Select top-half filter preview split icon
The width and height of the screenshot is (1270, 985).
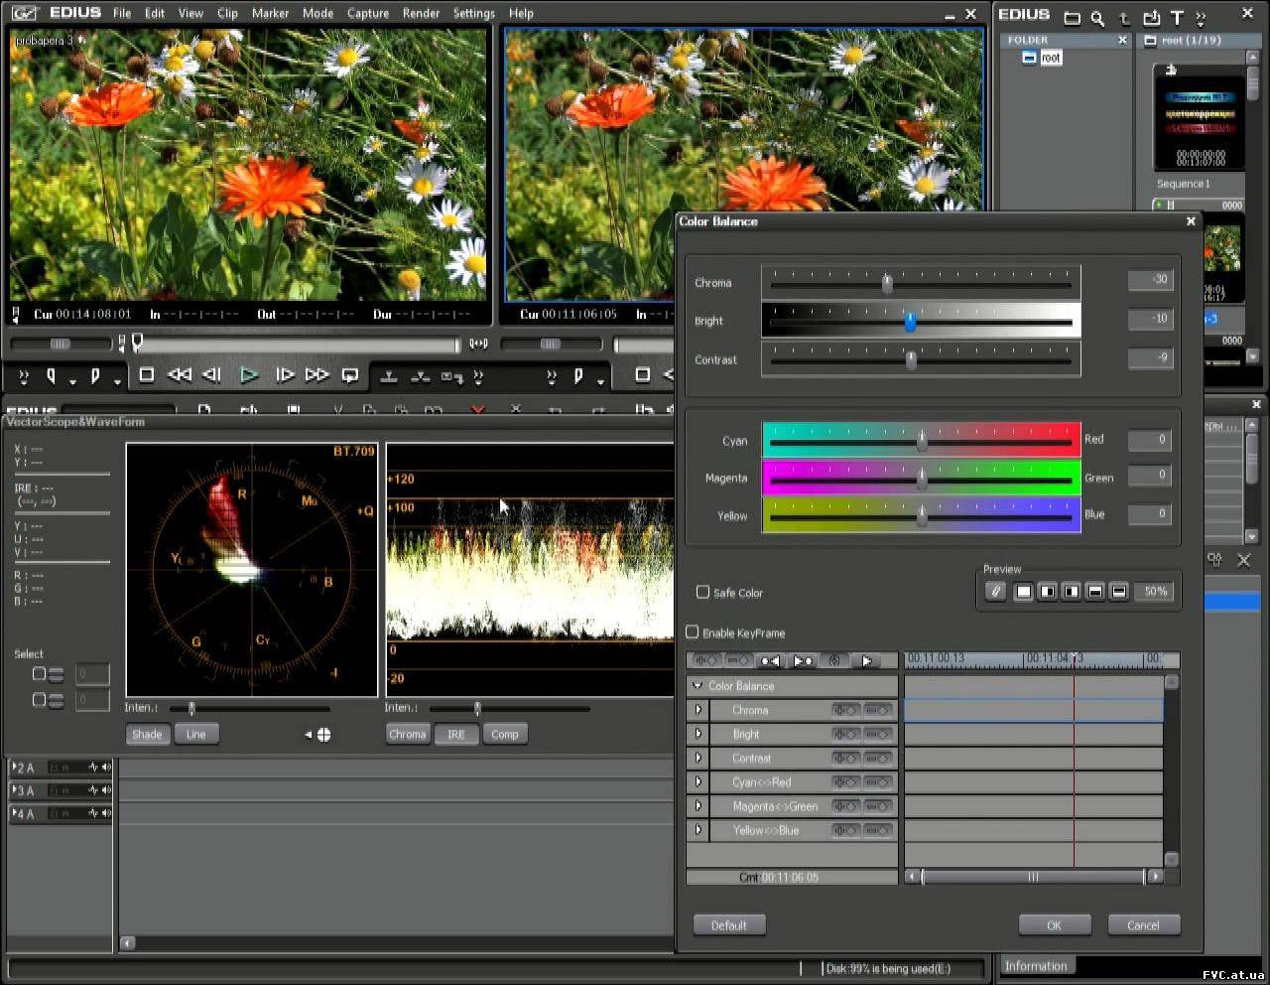pos(1118,592)
